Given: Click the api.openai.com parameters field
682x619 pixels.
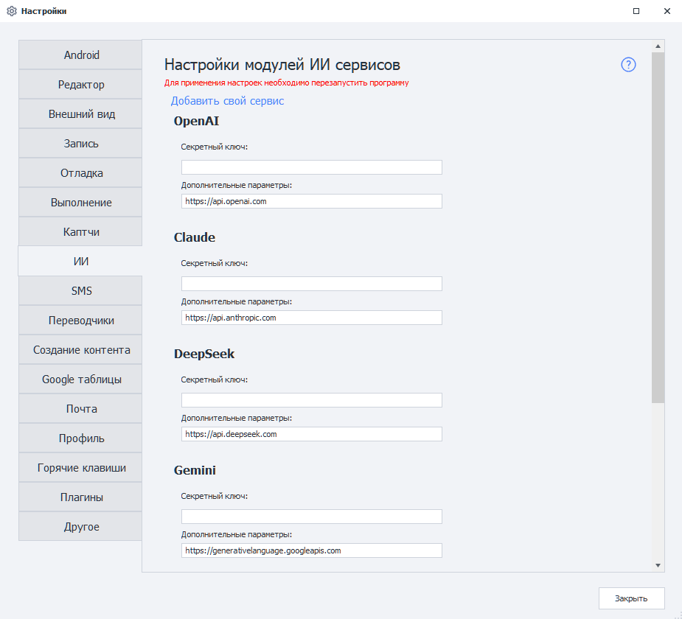Looking at the screenshot, I should pos(311,201).
